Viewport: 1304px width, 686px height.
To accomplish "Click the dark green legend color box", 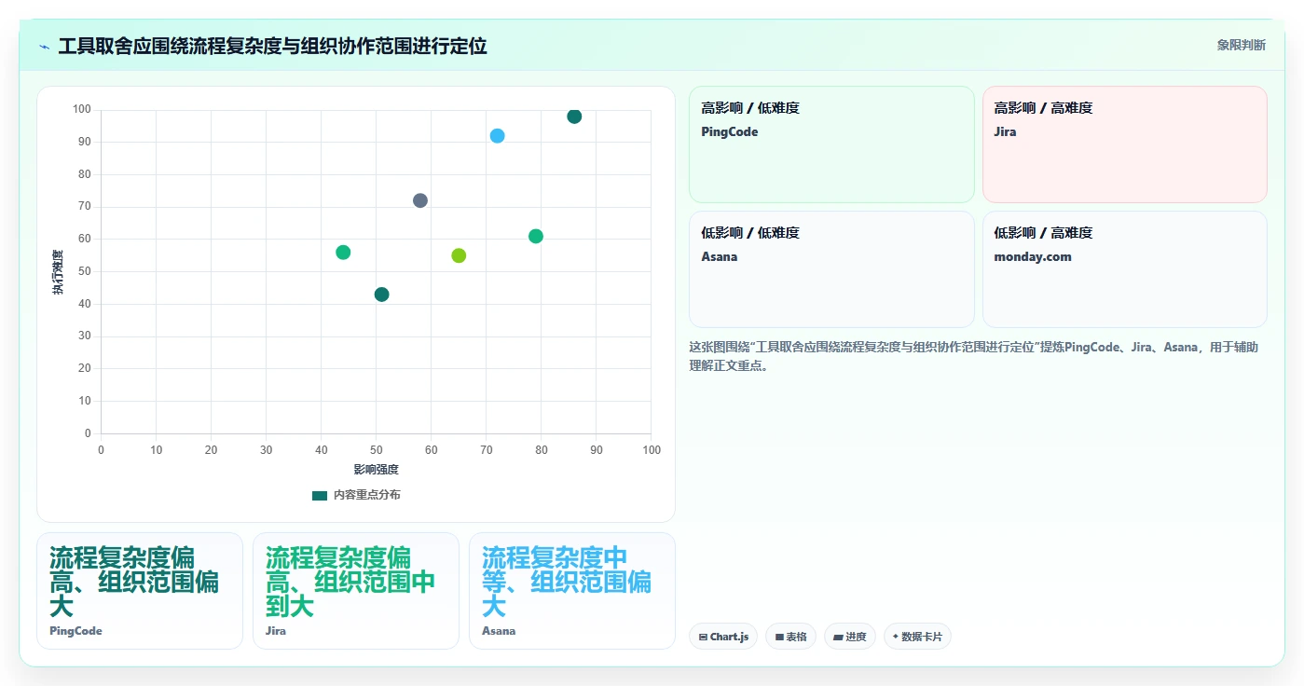I will click(320, 496).
